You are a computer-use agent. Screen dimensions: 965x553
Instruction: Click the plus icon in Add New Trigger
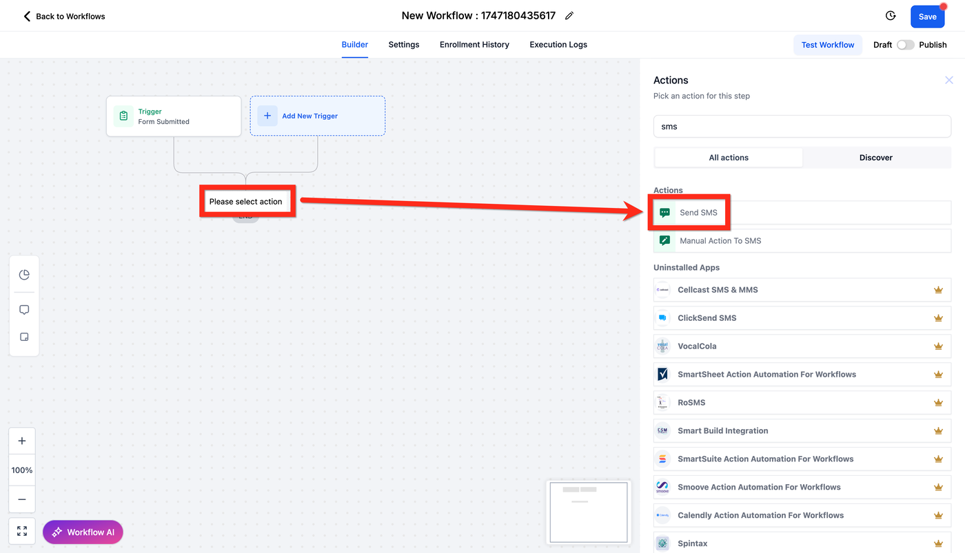(267, 116)
